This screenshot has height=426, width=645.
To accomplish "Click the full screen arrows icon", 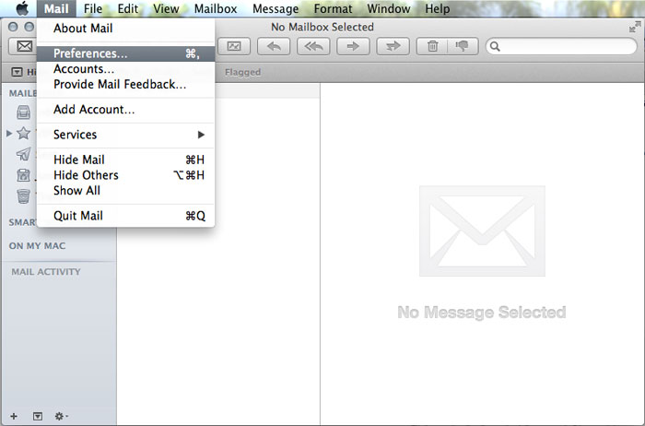I will click(635, 27).
